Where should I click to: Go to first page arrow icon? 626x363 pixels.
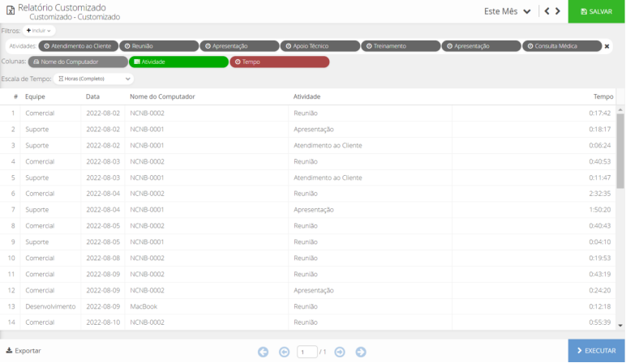pyautogui.click(x=263, y=352)
